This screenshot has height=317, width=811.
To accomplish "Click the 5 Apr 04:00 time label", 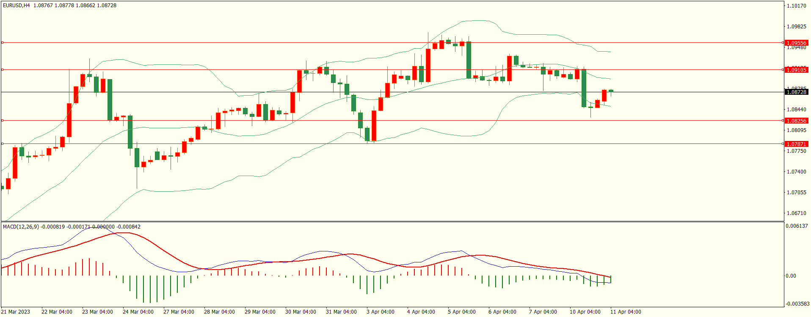I will 462,312.
